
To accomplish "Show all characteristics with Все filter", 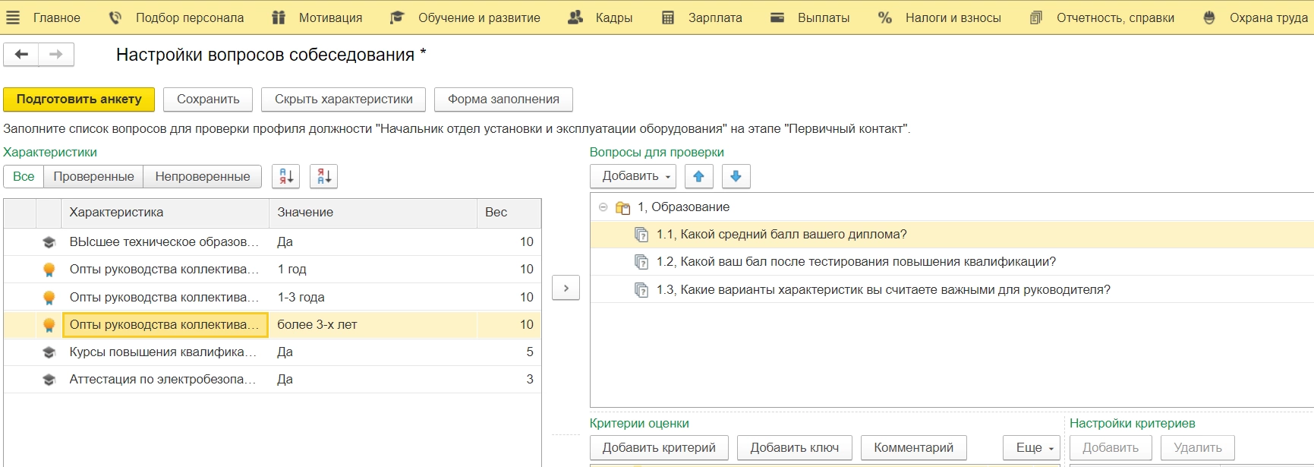I will tap(24, 176).
